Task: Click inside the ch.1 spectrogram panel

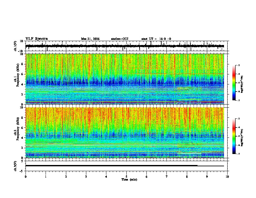Action: tap(125, 79)
